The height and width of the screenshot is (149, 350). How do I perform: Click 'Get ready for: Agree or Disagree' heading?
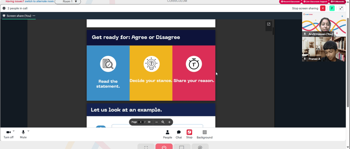136,38
